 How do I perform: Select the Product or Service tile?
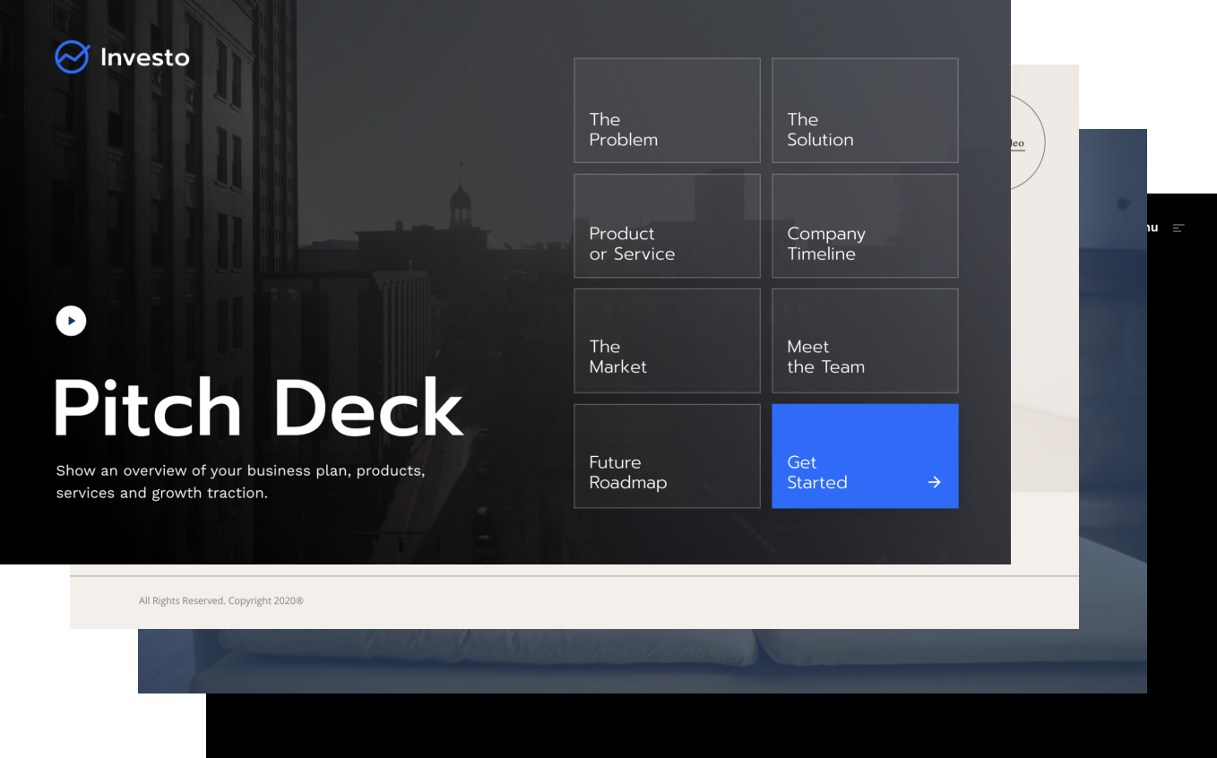point(667,226)
